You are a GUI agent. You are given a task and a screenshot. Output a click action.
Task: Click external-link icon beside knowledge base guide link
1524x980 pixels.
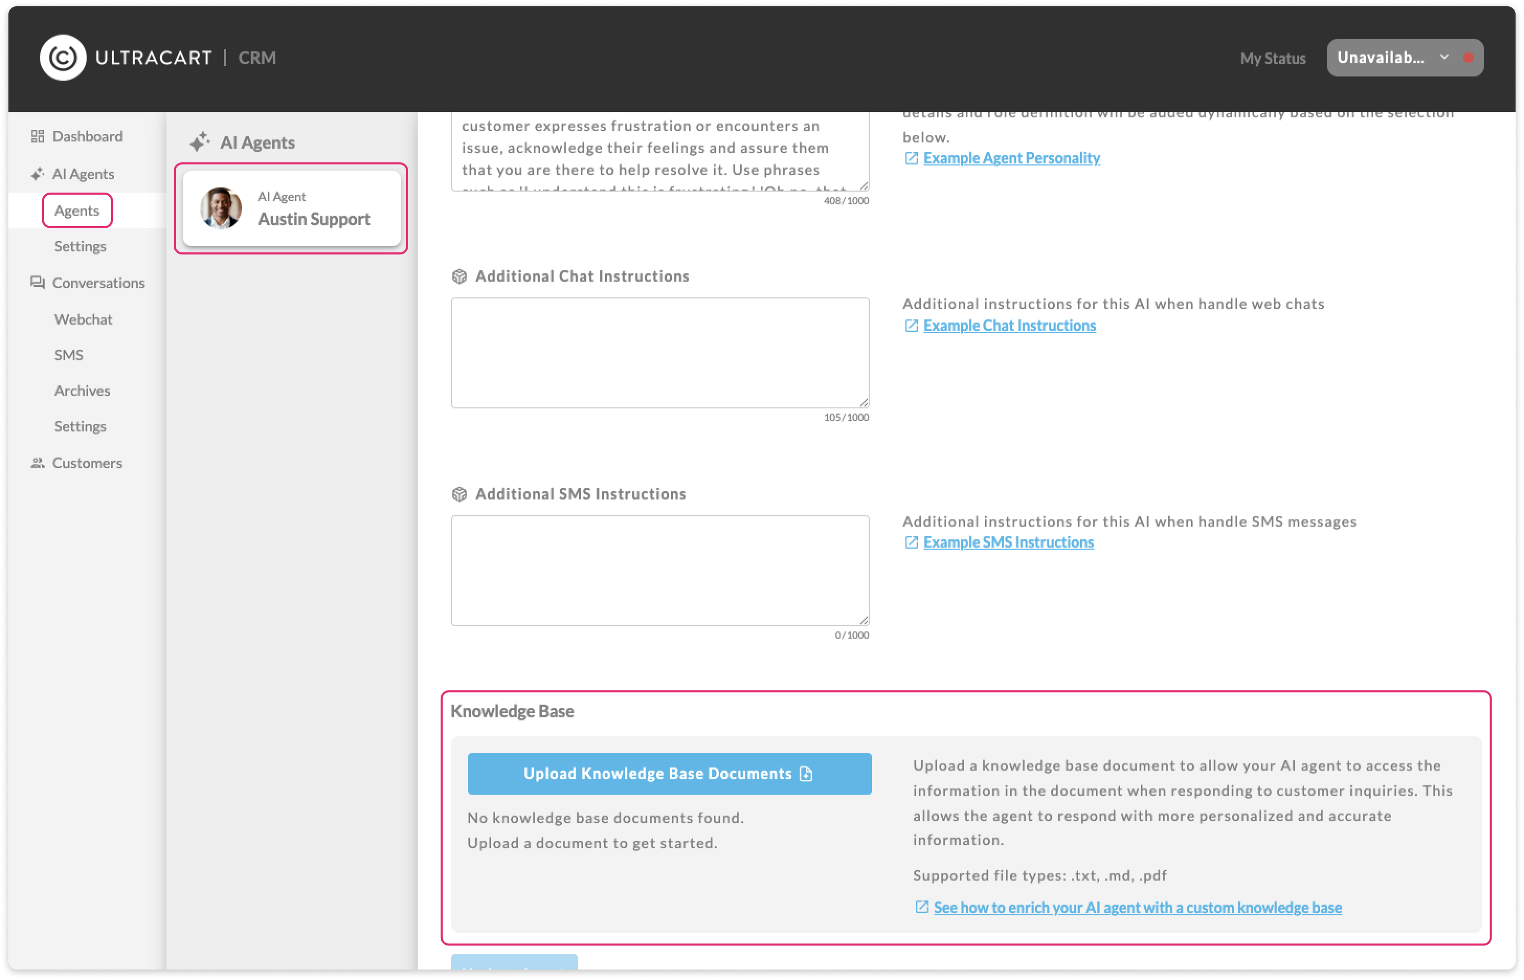coord(922,907)
